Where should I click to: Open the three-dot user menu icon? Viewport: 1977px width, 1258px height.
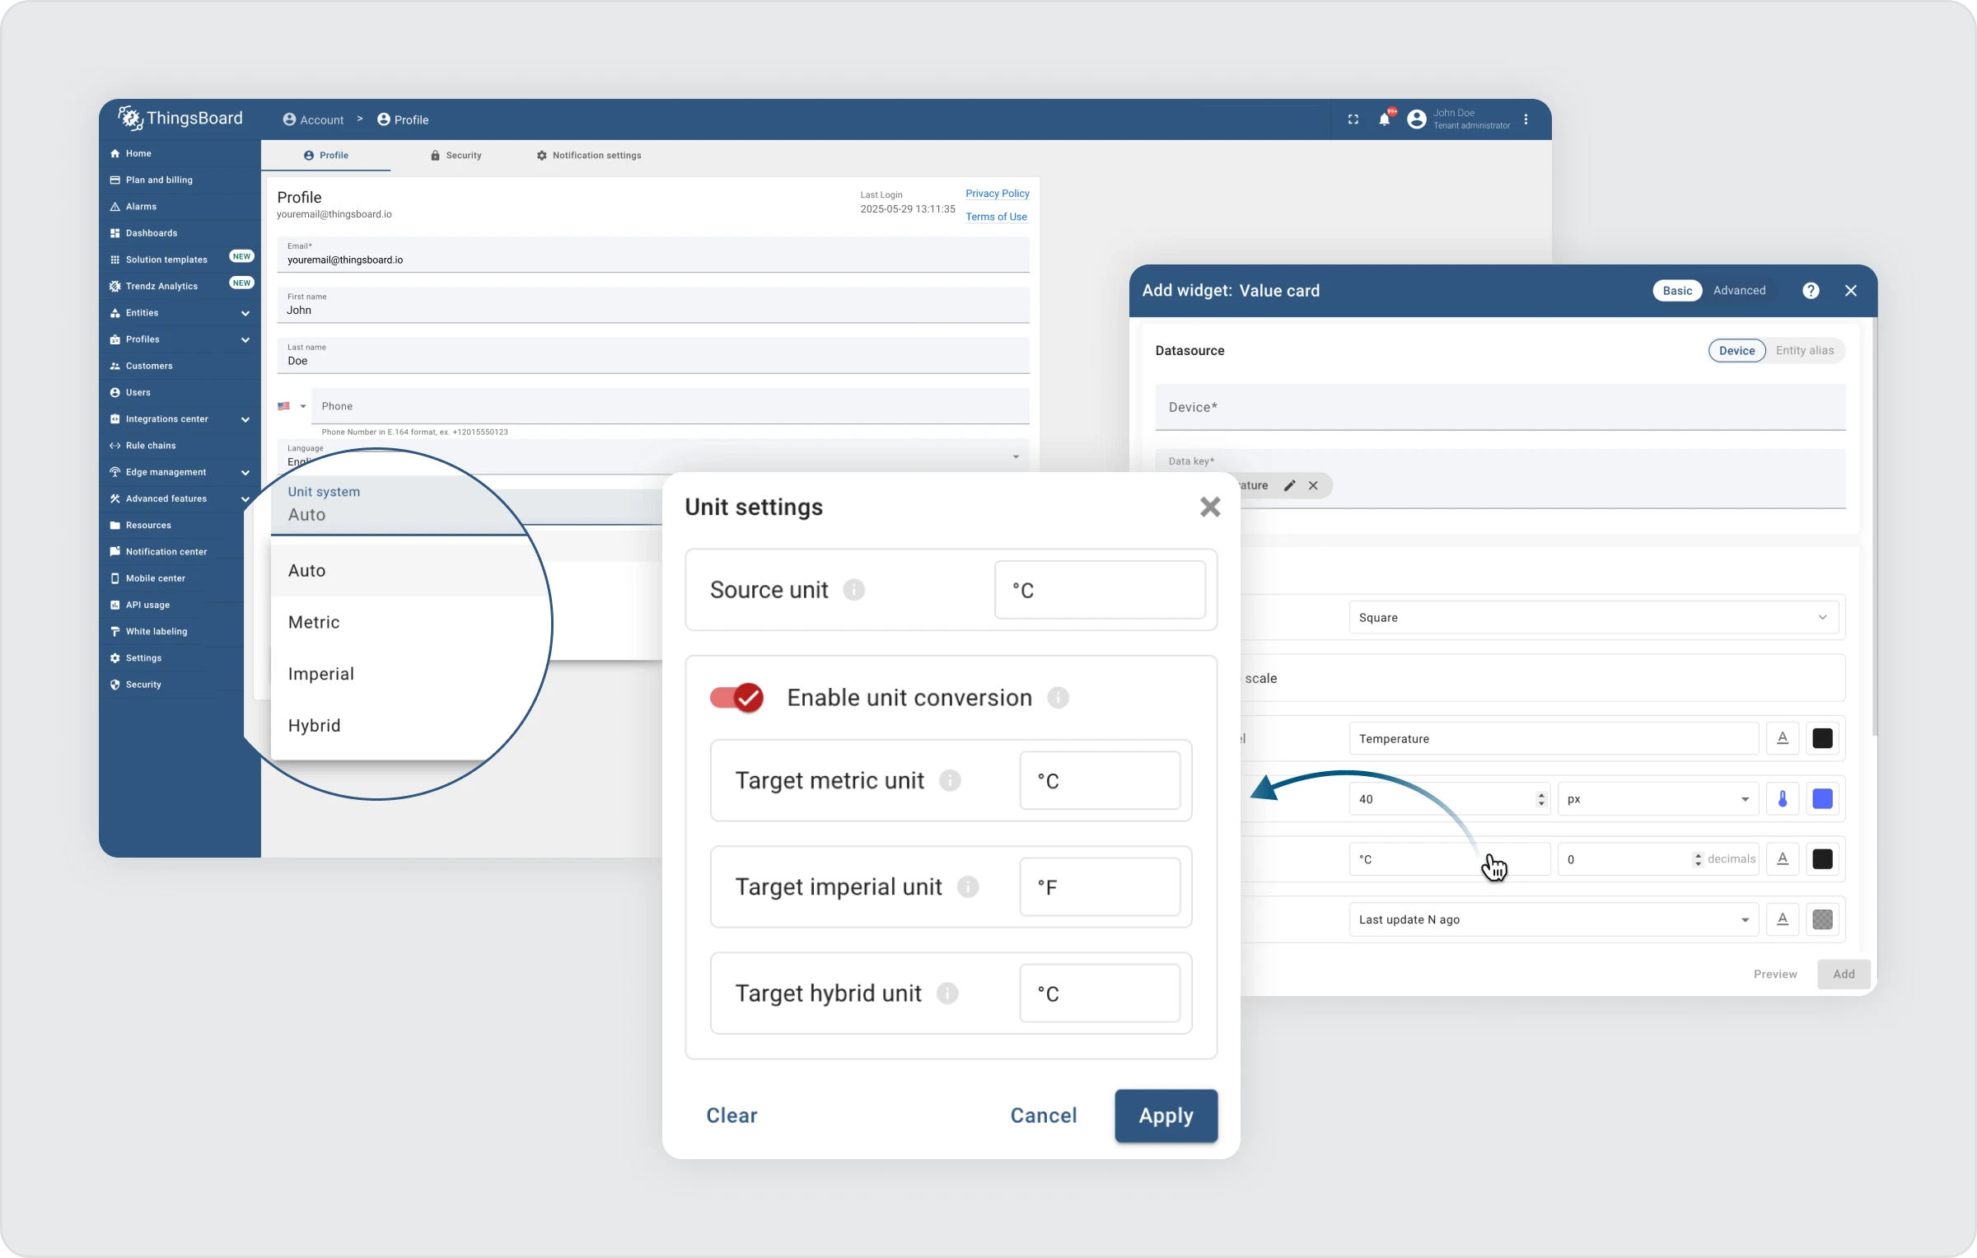point(1526,119)
